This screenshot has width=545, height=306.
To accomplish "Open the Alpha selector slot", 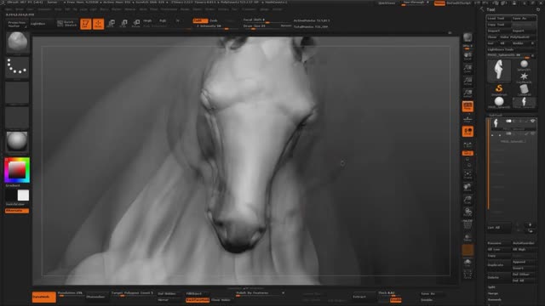I will pos(17,93).
